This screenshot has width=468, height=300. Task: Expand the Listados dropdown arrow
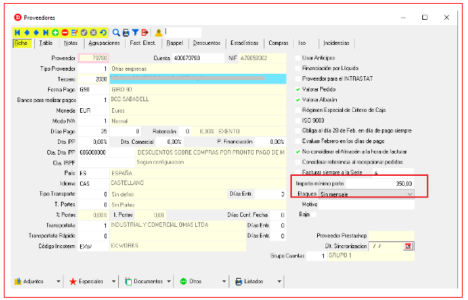coord(280,281)
